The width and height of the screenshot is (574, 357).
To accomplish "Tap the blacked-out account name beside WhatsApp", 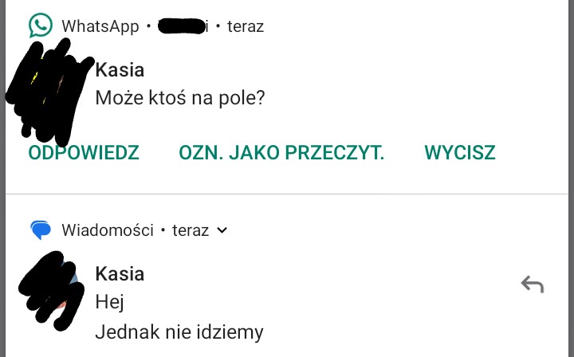I will [x=183, y=26].
